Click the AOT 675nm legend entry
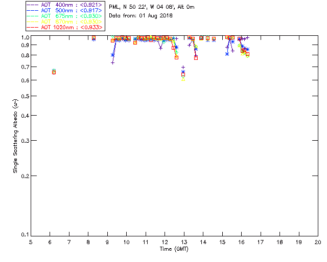 64,16
